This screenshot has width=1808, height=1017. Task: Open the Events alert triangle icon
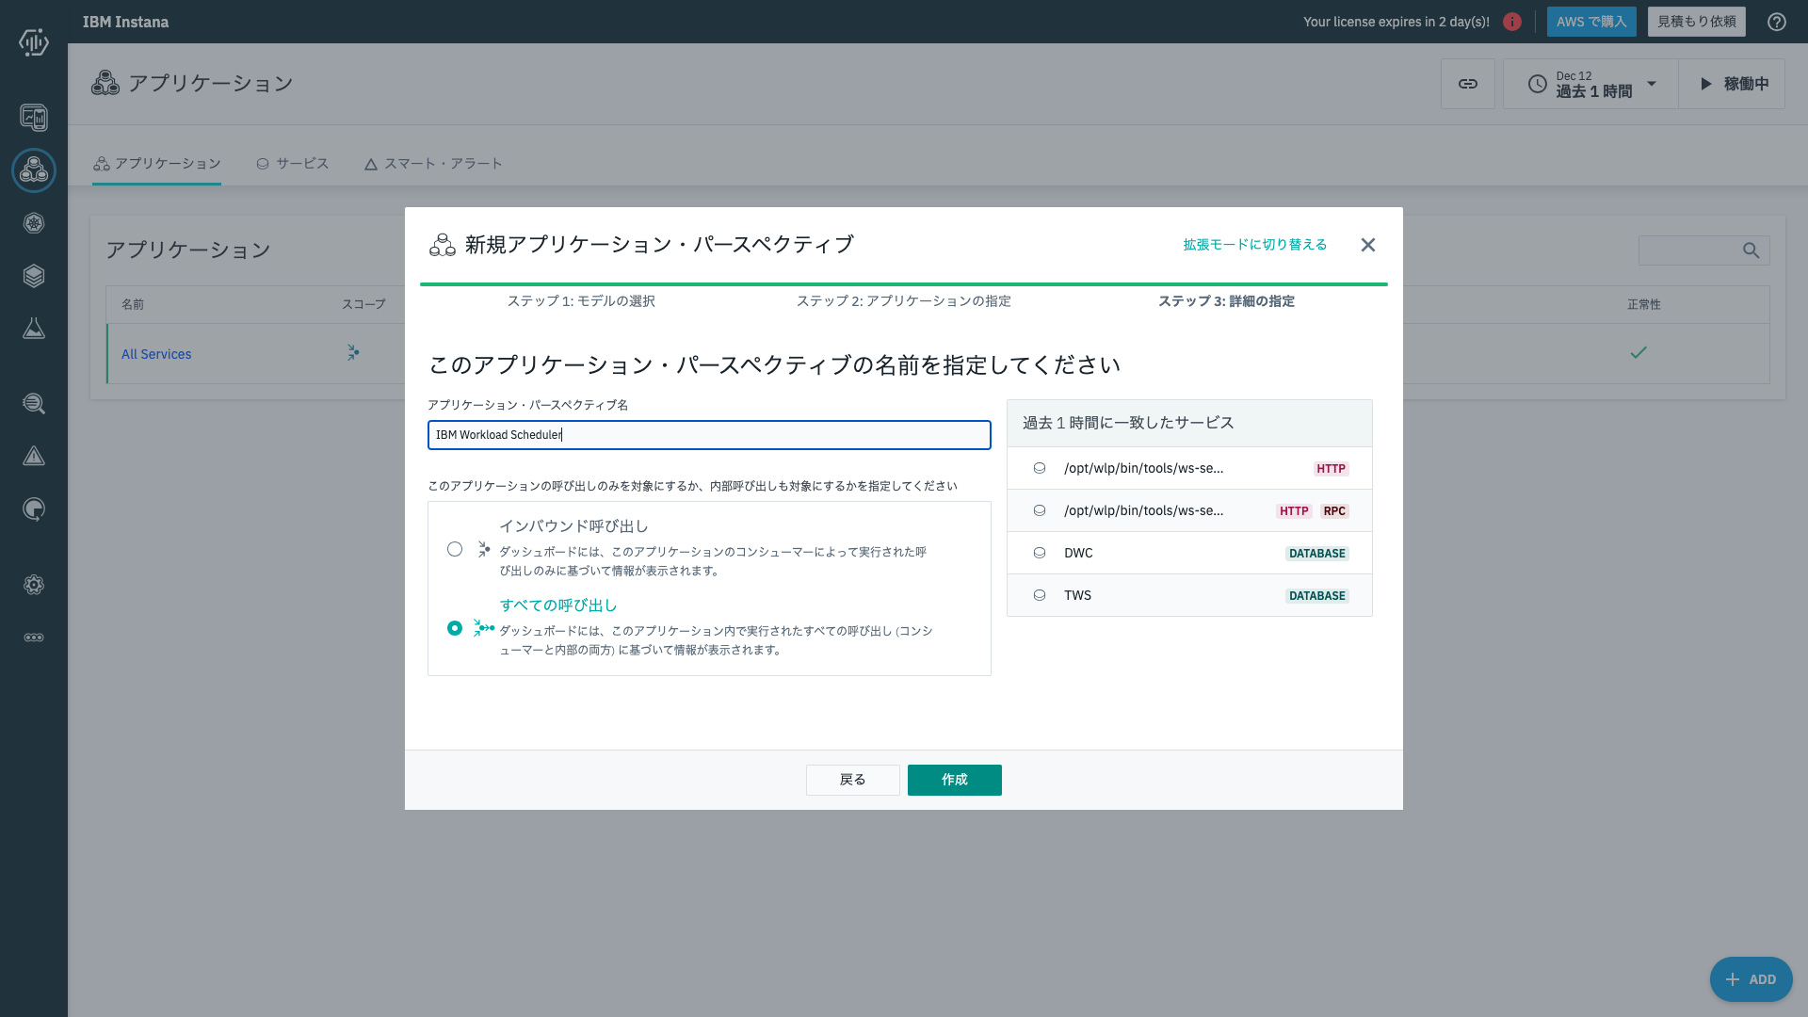[x=34, y=456]
